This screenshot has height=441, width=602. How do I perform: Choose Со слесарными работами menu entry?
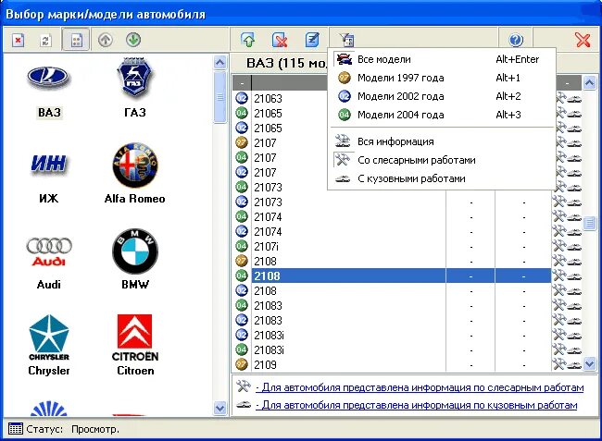442,160
